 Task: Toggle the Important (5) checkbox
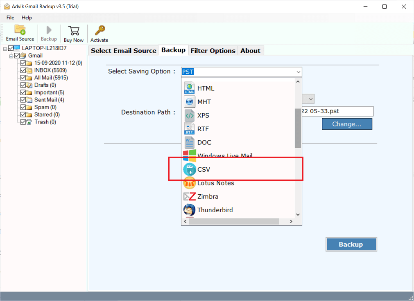pos(23,92)
